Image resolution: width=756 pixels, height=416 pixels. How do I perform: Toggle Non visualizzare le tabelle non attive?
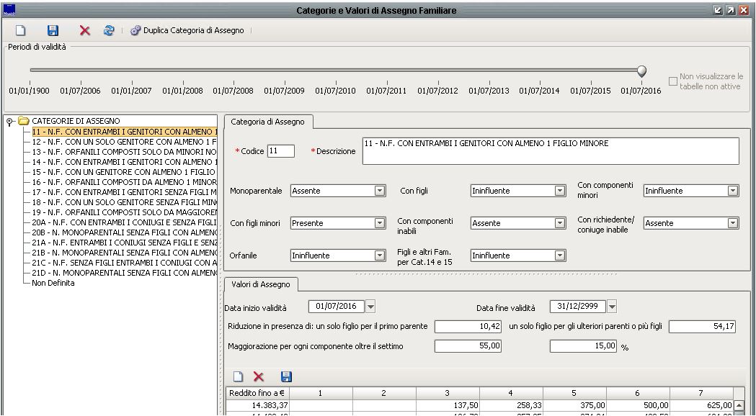(672, 81)
